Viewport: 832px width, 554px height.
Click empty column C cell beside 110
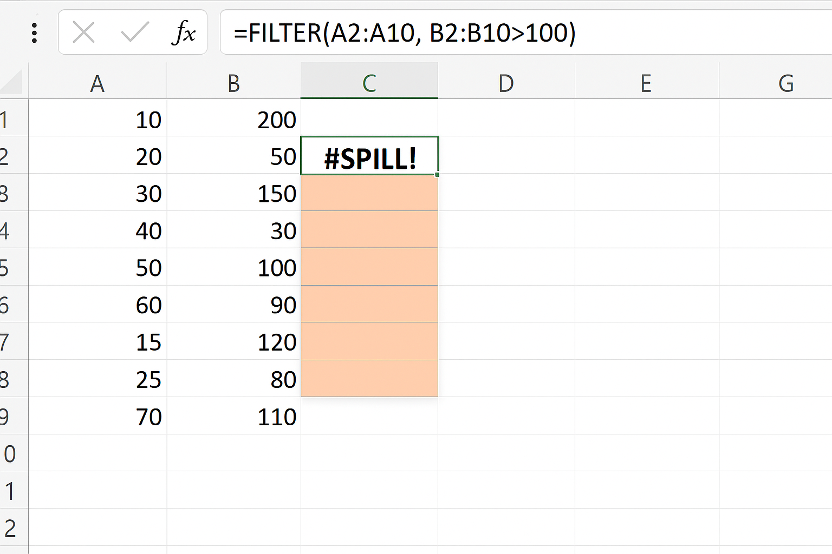[x=369, y=416]
